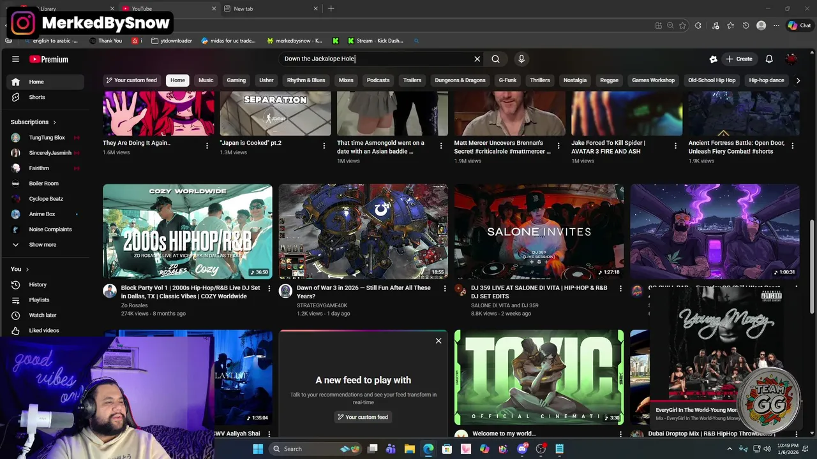The width and height of the screenshot is (817, 459).
Task: Play the Salone Invites thumbnail
Action: 539,231
